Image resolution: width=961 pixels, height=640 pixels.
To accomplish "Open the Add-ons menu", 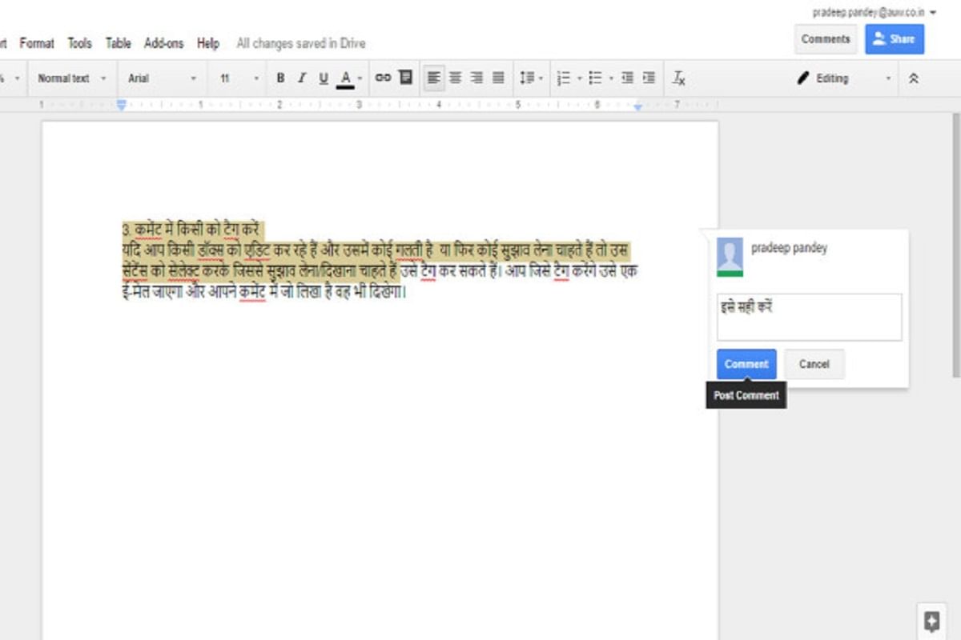I will pyautogui.click(x=164, y=43).
